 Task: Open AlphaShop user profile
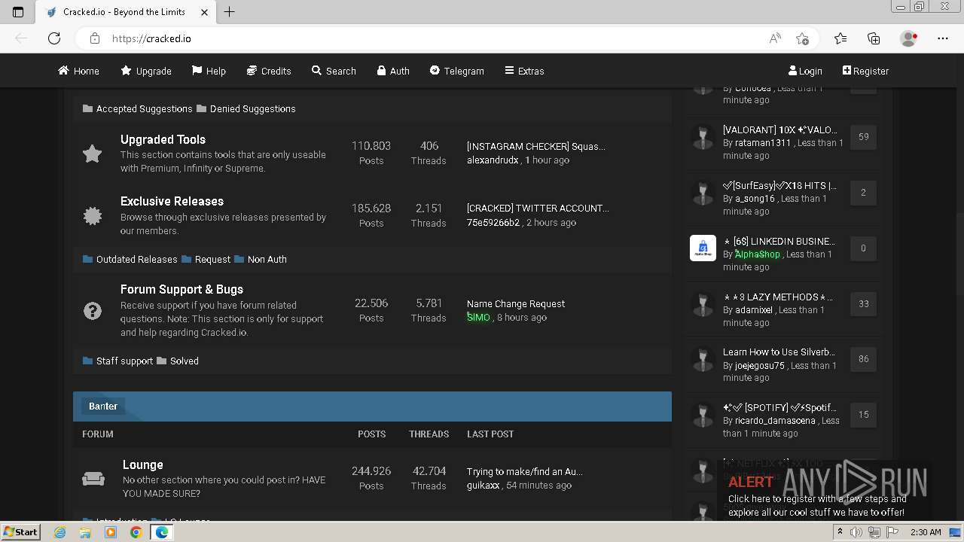coord(758,254)
